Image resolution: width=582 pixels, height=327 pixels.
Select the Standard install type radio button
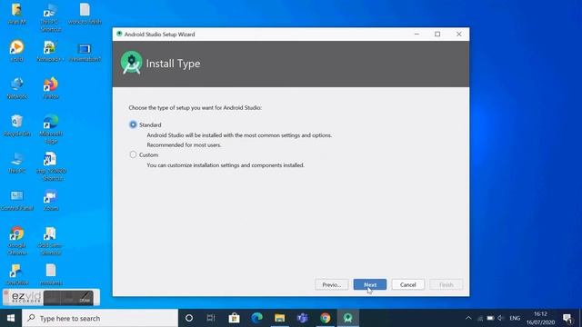coord(133,124)
